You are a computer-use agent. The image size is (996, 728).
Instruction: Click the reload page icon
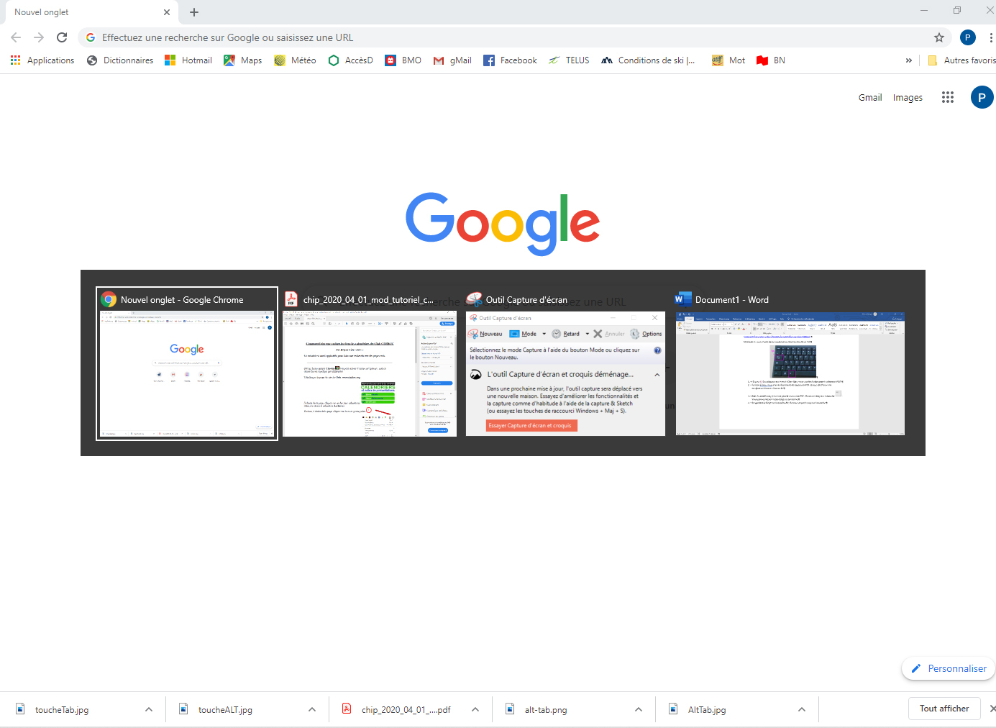click(62, 37)
